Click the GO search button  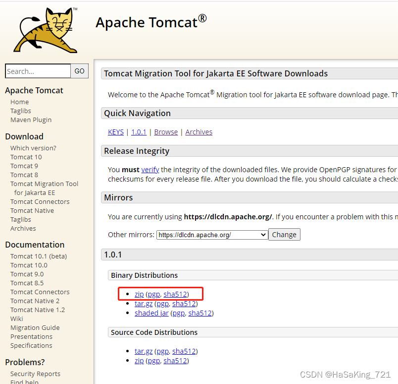click(x=79, y=71)
